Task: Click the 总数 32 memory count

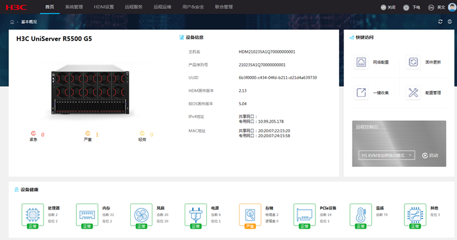Action: click(x=108, y=215)
